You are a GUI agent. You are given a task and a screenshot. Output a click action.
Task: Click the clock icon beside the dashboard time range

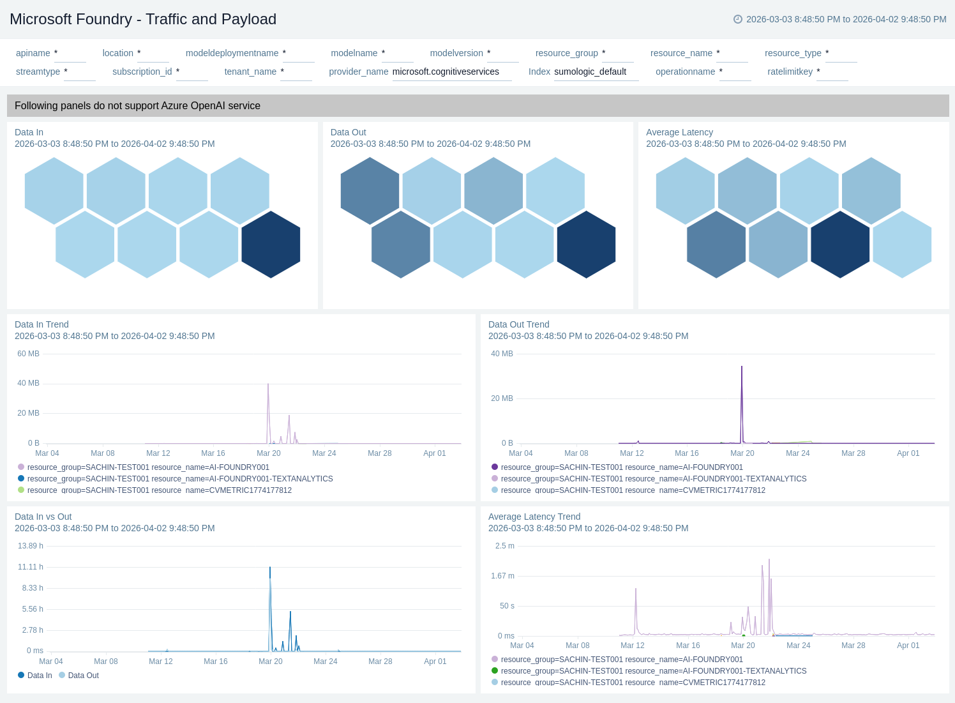point(738,19)
